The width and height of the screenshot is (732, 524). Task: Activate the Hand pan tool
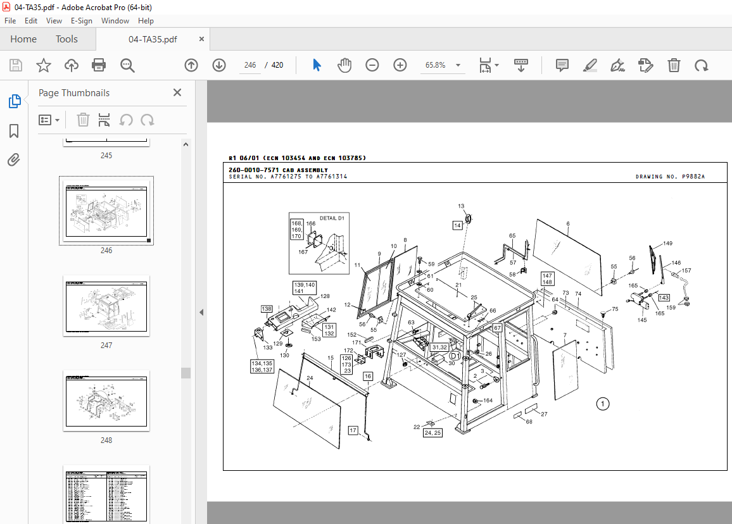(344, 65)
